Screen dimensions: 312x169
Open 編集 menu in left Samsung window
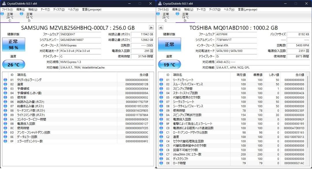pos(21,9)
